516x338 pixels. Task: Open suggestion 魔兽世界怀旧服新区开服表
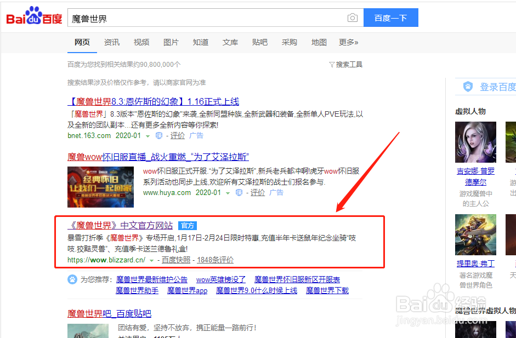tap(297, 280)
